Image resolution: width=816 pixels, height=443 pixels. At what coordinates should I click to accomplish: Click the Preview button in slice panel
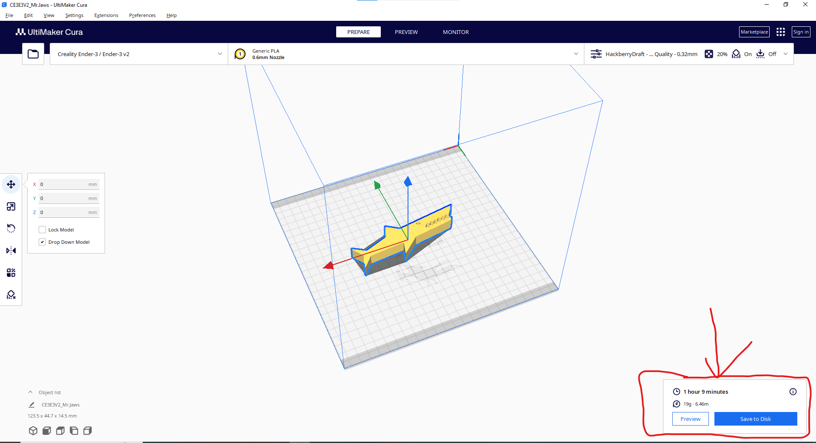tap(691, 419)
